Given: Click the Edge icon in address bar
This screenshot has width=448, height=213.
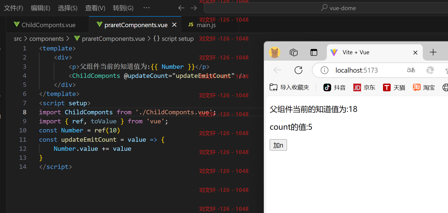Looking at the screenshot, I should (x=430, y=70).
